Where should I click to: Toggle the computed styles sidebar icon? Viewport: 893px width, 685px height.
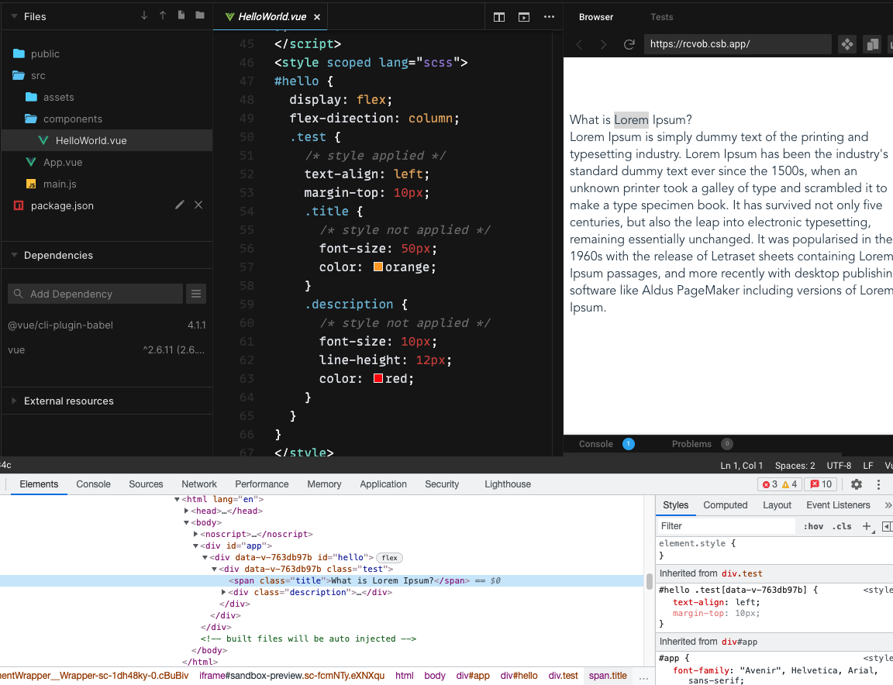coord(888,527)
